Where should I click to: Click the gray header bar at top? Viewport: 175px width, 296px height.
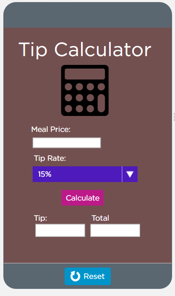pyautogui.click(x=88, y=15)
